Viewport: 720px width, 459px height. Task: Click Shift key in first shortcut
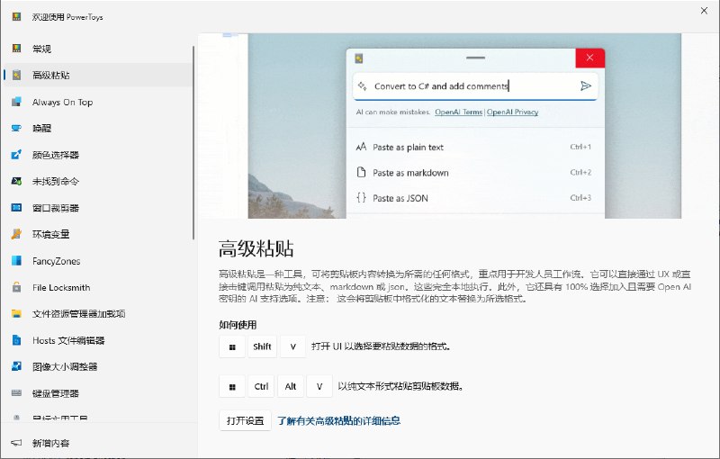click(262, 346)
